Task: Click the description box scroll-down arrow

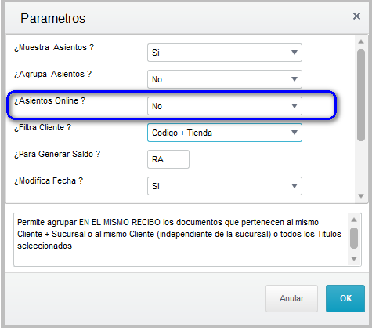Action: pyautogui.click(x=354, y=259)
